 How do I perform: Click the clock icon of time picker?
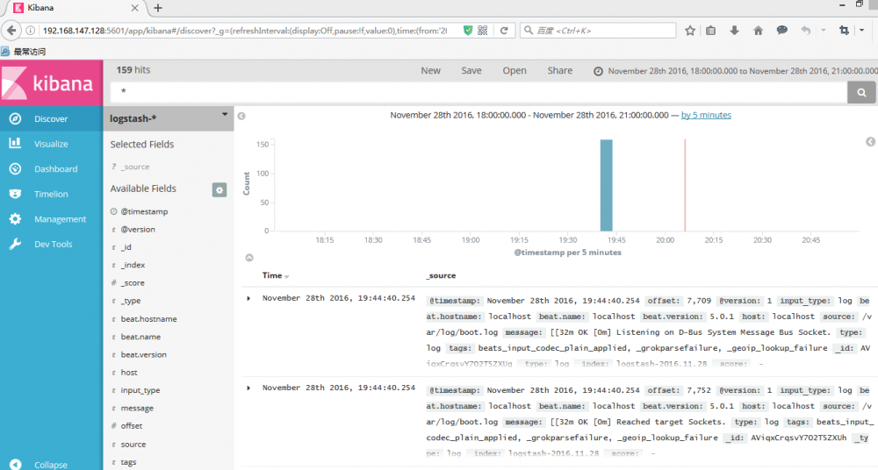(x=598, y=71)
